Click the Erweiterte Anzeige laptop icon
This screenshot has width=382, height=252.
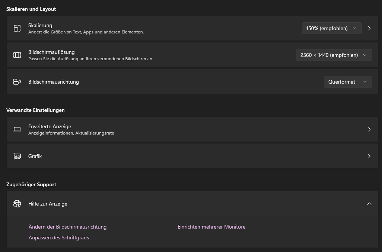(x=17, y=129)
